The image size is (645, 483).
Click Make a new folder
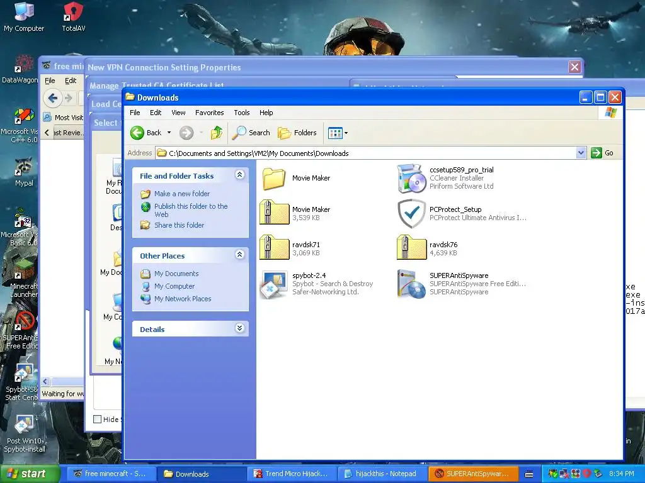tap(182, 194)
